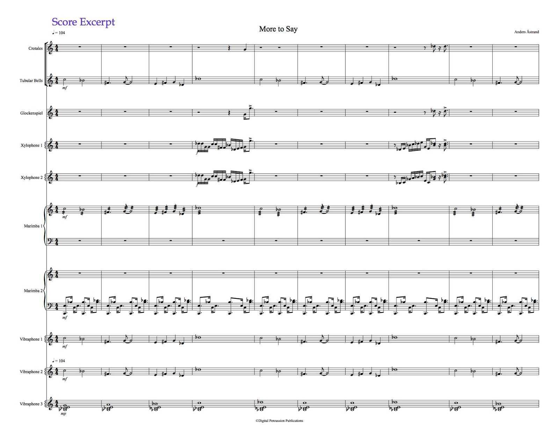Viewport: 559px width, 432px height.
Task: Select the Crotales instrument label
Action: 35,49
